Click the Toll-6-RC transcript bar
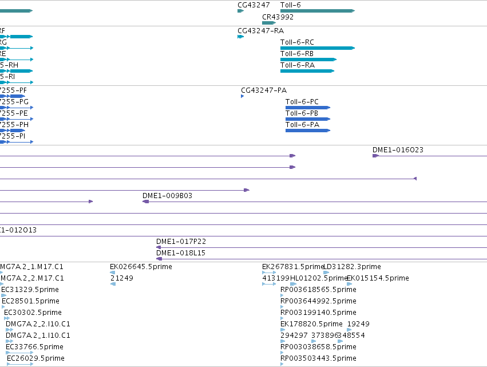Screen dimensions: 487x367 318,48
